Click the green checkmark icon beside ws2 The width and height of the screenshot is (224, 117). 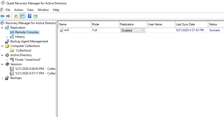[61, 30]
